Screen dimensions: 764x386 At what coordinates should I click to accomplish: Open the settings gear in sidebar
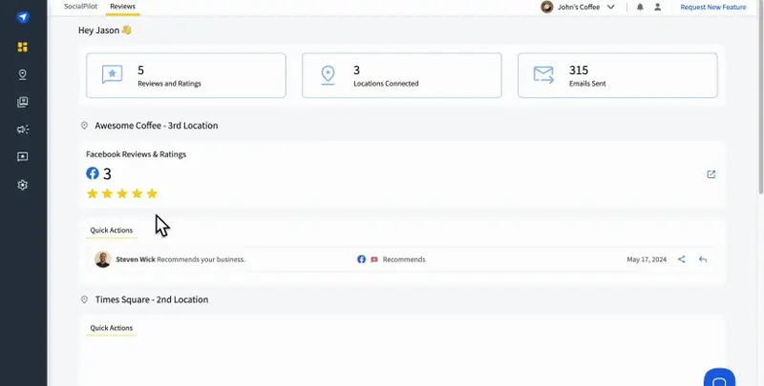23,185
